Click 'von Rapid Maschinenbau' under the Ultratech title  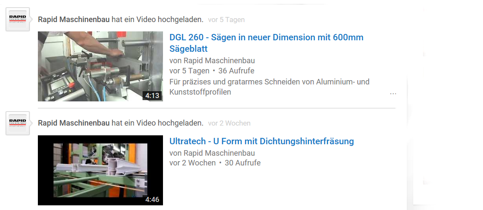coord(212,153)
